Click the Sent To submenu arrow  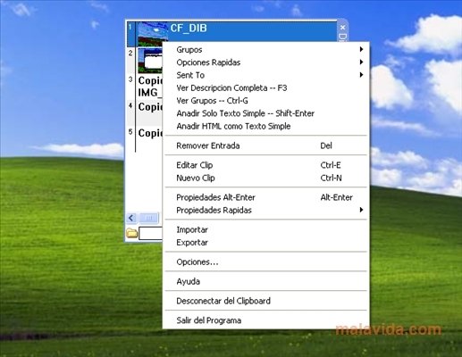pos(361,75)
